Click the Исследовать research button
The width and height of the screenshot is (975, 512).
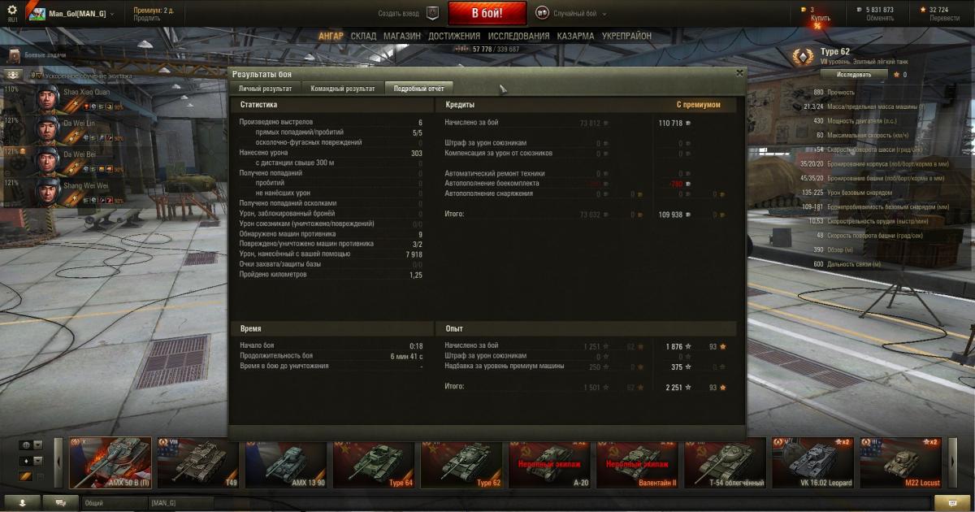[x=854, y=74]
